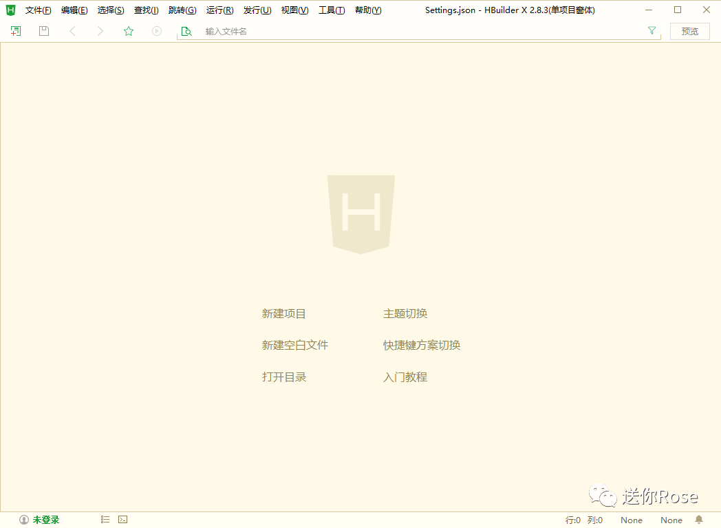721x528 pixels.
Task: Open the 工具(T) menu
Action: coord(332,10)
